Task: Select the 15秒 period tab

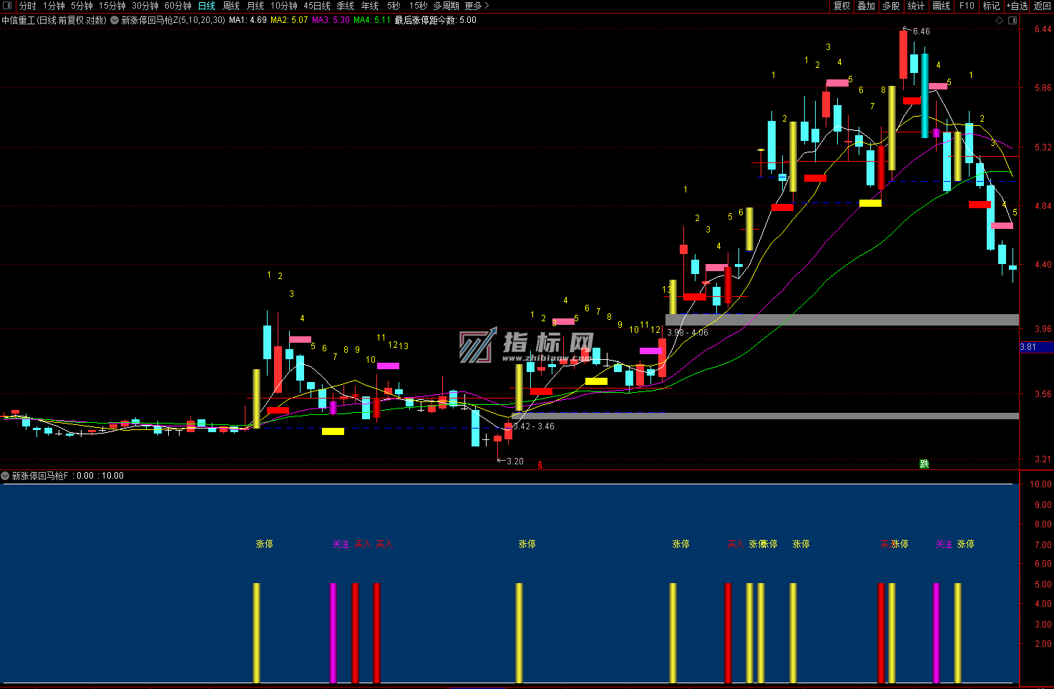Action: [x=418, y=6]
